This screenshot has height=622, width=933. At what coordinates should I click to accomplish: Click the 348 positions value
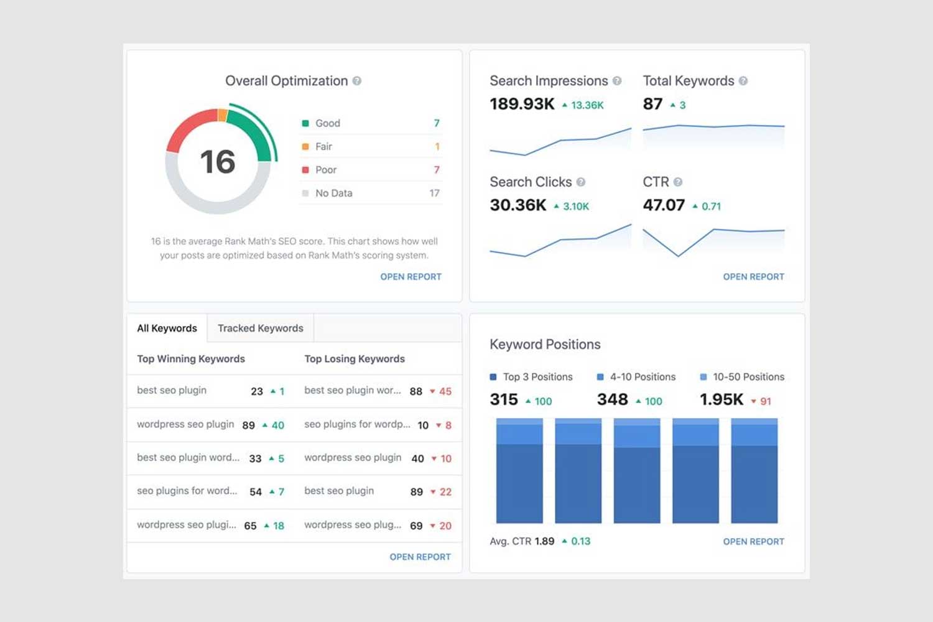point(613,399)
